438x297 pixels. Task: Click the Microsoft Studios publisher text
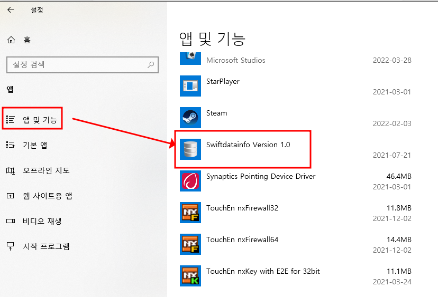[x=236, y=60]
